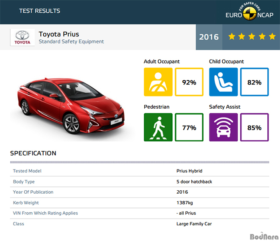Image resolution: width=280 pixels, height=241 pixels.
Task: Click the Prius Hybrid value
Action: point(189,171)
